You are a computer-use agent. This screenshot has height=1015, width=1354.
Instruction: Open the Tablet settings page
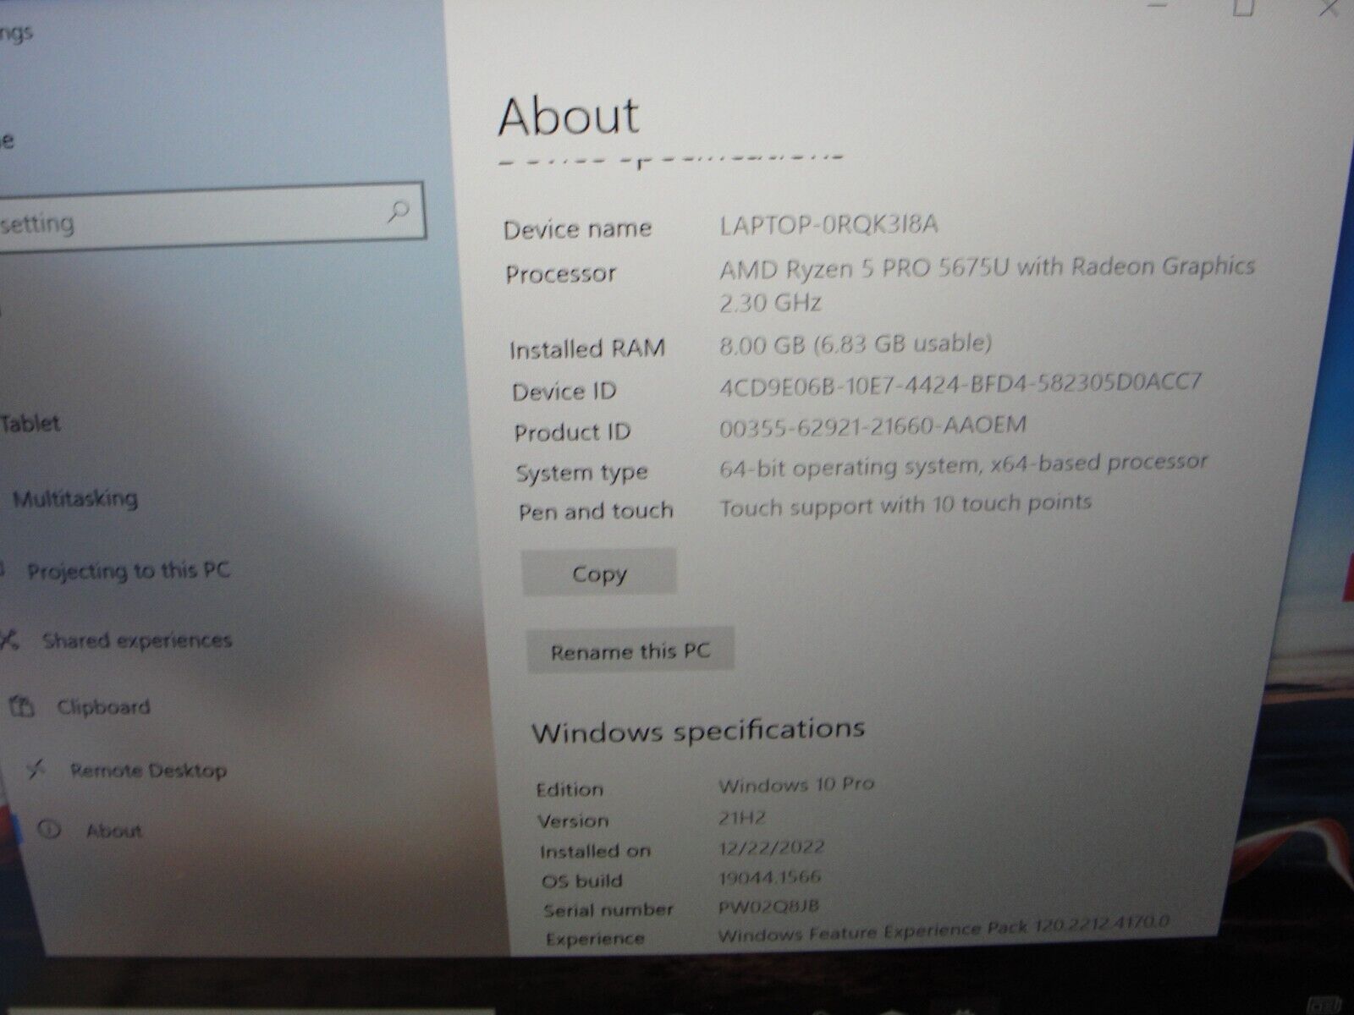(x=30, y=423)
